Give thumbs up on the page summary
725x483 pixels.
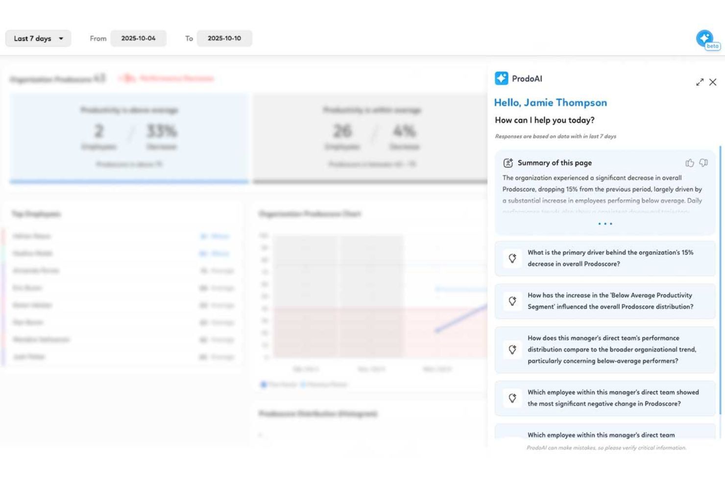click(691, 163)
